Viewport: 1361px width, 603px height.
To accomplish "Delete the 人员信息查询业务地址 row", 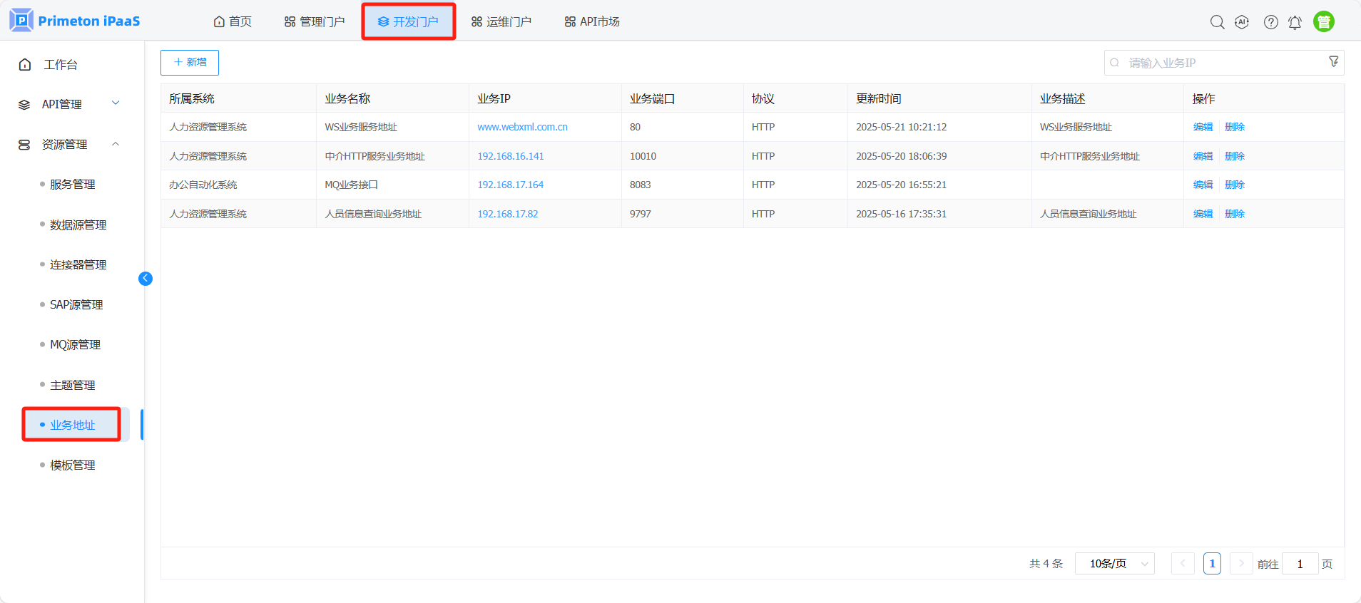I will (1234, 214).
